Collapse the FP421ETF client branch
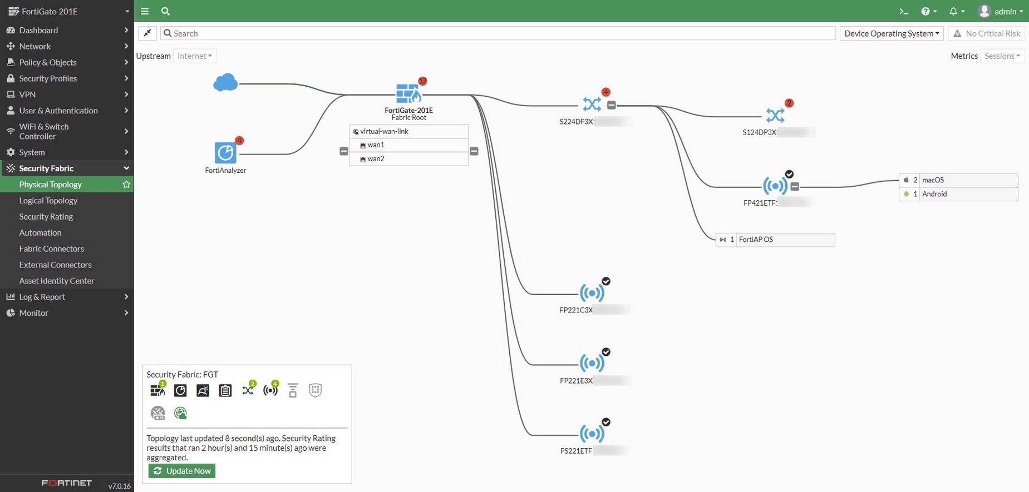Screen dimensions: 1029x492 (x=795, y=187)
